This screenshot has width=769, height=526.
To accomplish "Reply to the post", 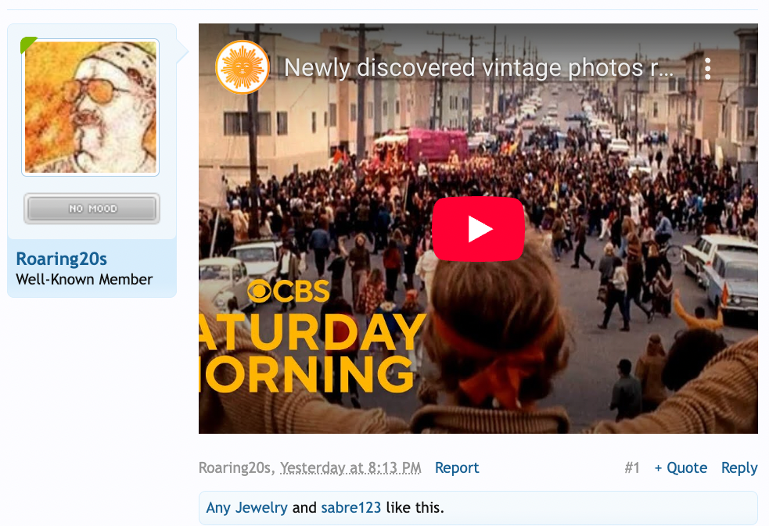I will [x=738, y=468].
